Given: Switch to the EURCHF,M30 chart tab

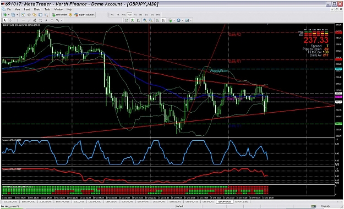Looking at the screenshot, I should [x=28, y=201].
